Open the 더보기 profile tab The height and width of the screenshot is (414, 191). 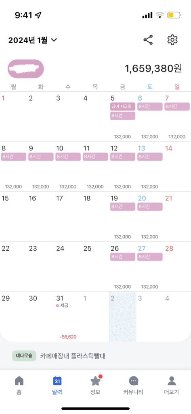pyautogui.click(x=172, y=381)
